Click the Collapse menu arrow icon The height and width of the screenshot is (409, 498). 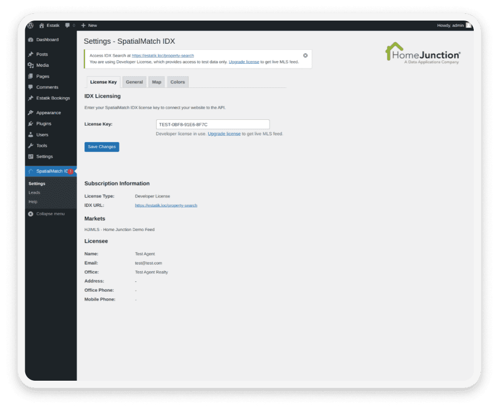[x=31, y=214]
